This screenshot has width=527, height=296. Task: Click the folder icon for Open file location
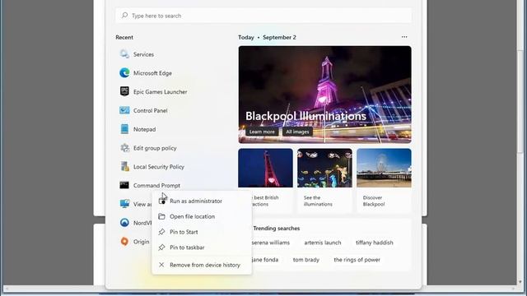point(161,216)
